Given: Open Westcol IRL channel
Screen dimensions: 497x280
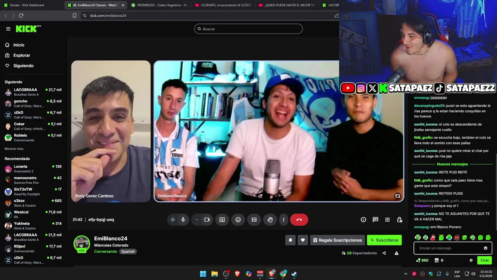Looking at the screenshot, I should tap(33, 214).
